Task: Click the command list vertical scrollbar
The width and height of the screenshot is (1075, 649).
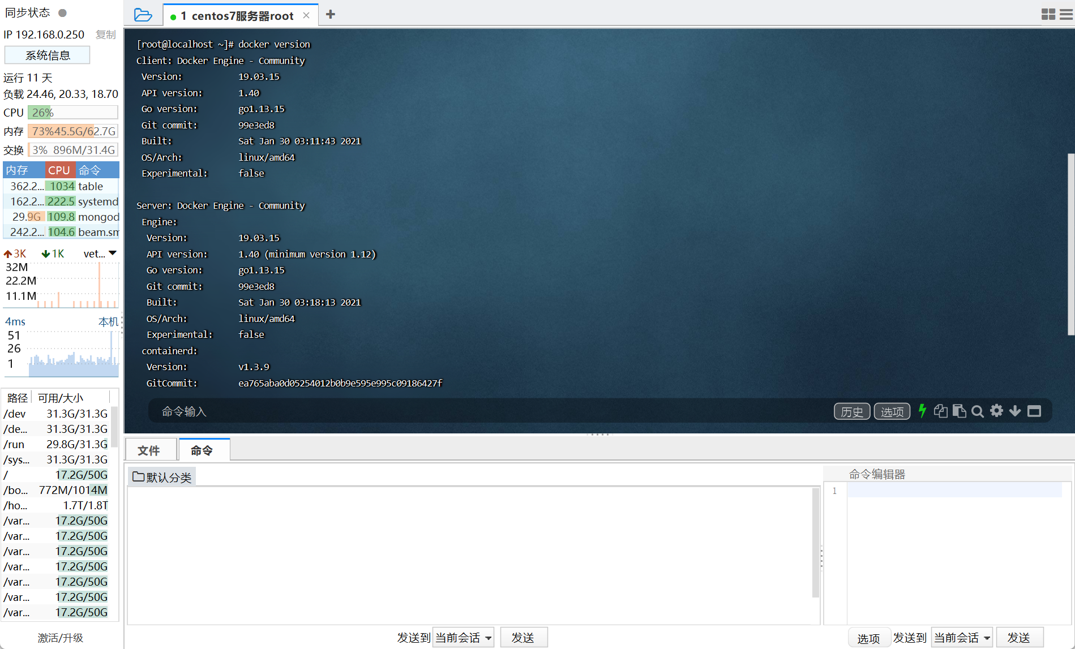Action: (816, 542)
